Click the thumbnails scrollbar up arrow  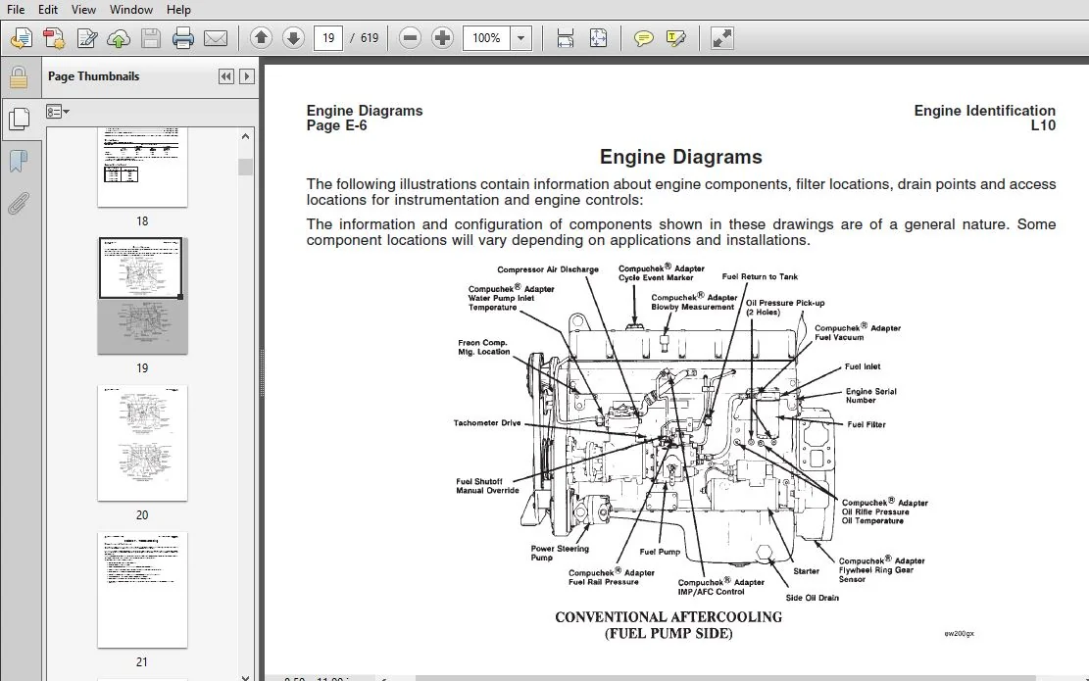(x=245, y=137)
